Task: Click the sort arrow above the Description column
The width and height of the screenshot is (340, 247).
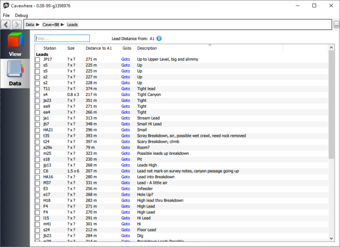Action: pyautogui.click(x=210, y=45)
